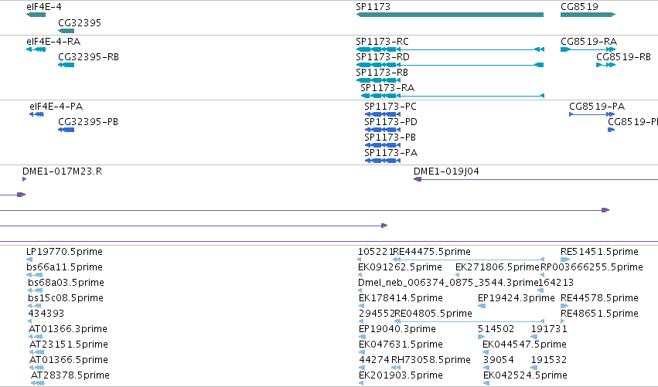
Task: Click the 434393 feature label
Action: [x=46, y=314]
